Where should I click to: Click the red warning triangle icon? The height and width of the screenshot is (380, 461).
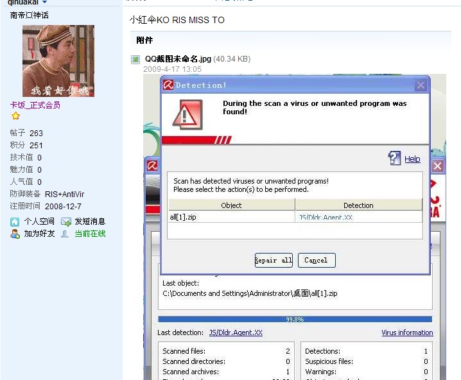pyautogui.click(x=187, y=115)
